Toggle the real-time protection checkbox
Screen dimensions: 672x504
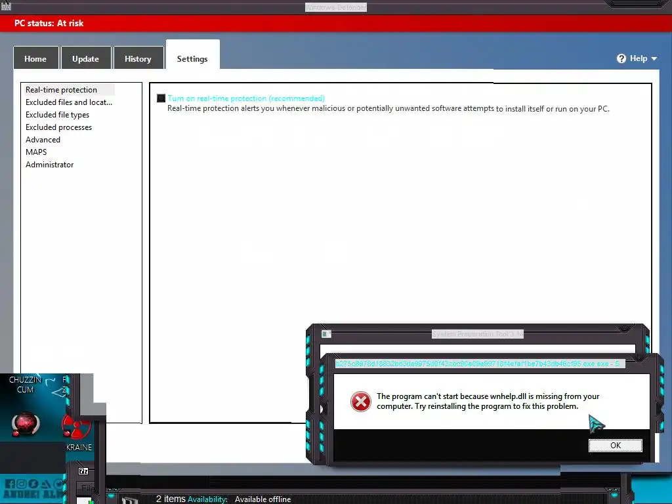pyautogui.click(x=161, y=98)
